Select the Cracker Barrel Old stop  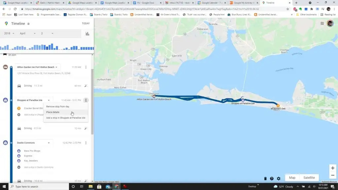pyautogui.click(x=33, y=108)
